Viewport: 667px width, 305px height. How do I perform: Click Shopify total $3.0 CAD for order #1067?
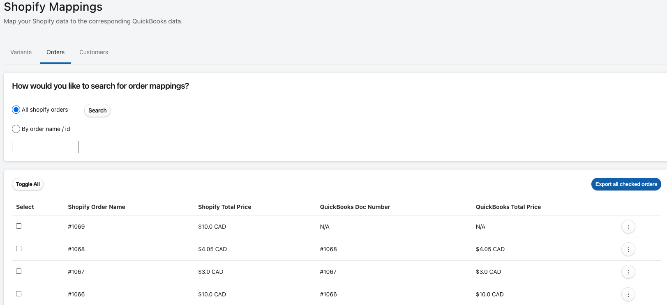[x=211, y=272]
